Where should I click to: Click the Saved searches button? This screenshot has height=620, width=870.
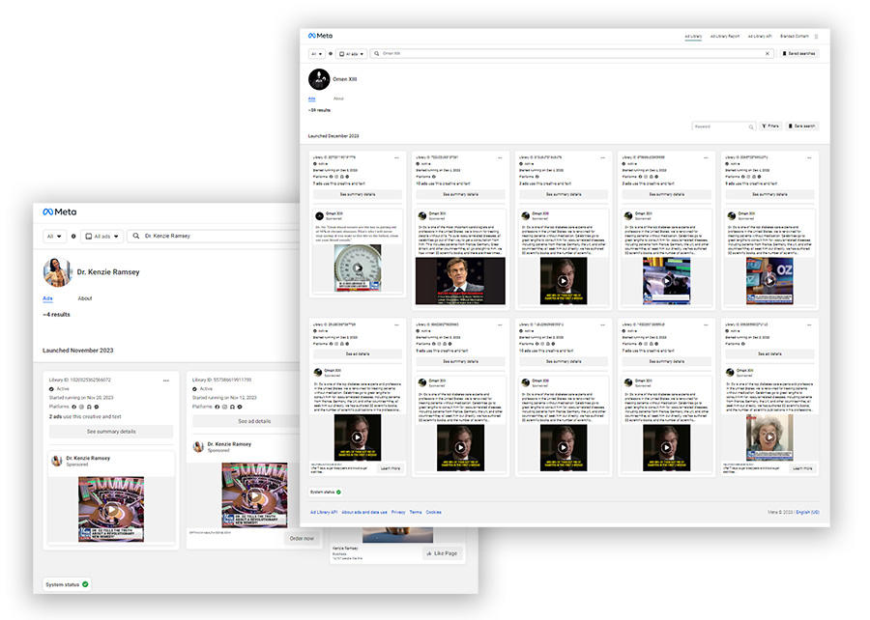coord(799,54)
